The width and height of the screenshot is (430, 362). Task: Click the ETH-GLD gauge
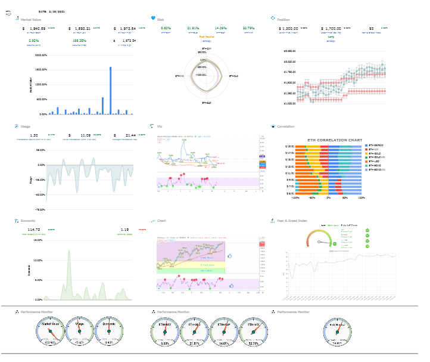click(194, 332)
